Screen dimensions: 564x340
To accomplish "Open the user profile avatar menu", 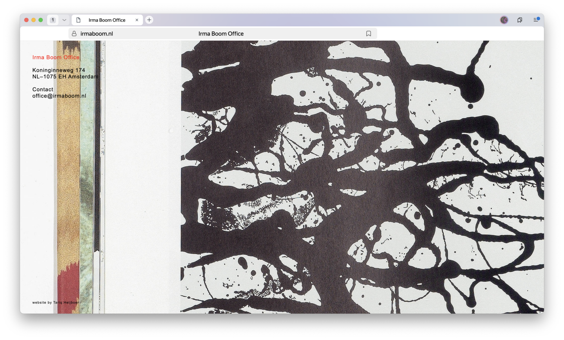I will tap(504, 20).
